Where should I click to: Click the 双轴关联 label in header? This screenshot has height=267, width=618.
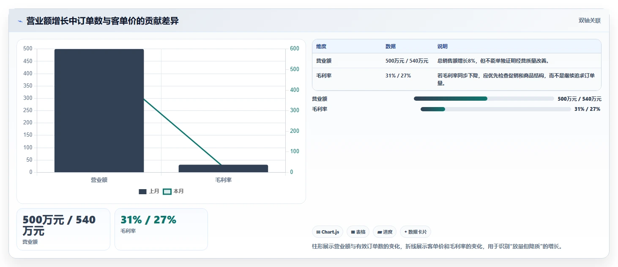pyautogui.click(x=589, y=21)
